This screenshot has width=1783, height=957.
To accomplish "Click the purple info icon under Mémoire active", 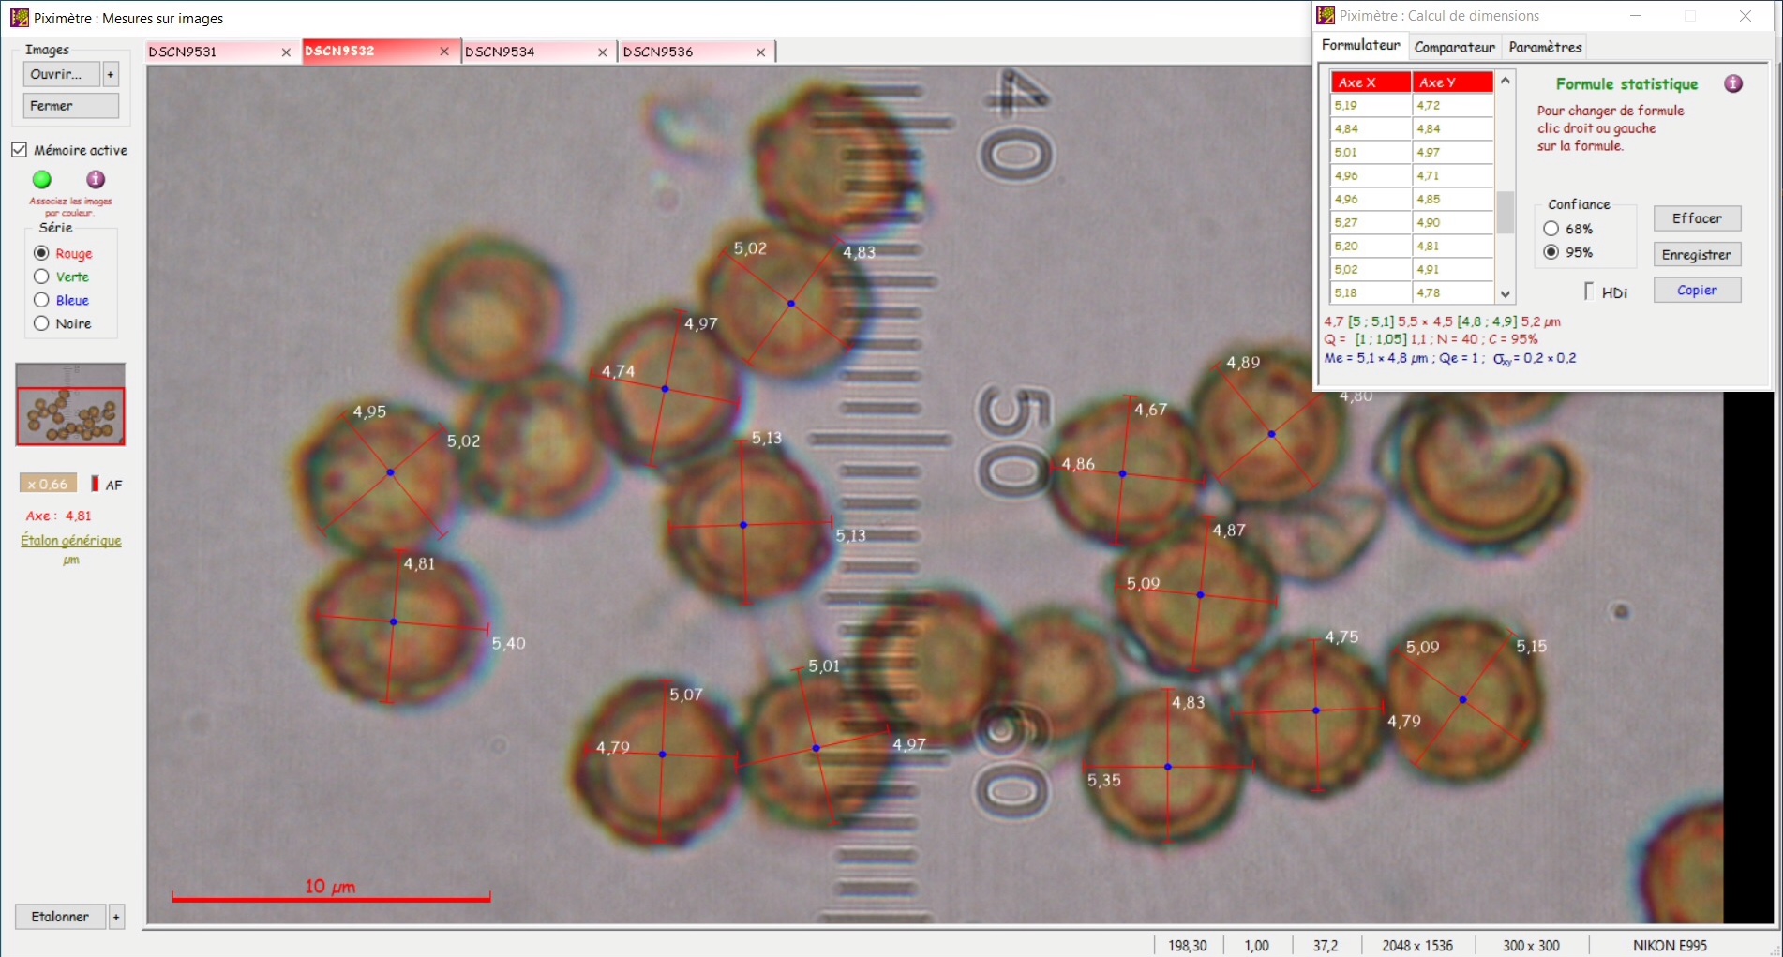I will 96,179.
